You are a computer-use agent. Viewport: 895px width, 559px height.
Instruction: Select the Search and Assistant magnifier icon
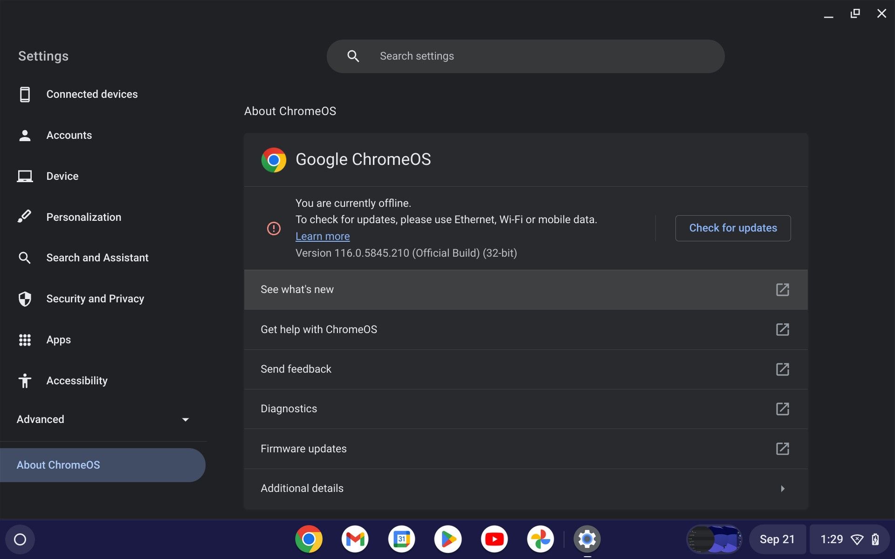coord(25,258)
